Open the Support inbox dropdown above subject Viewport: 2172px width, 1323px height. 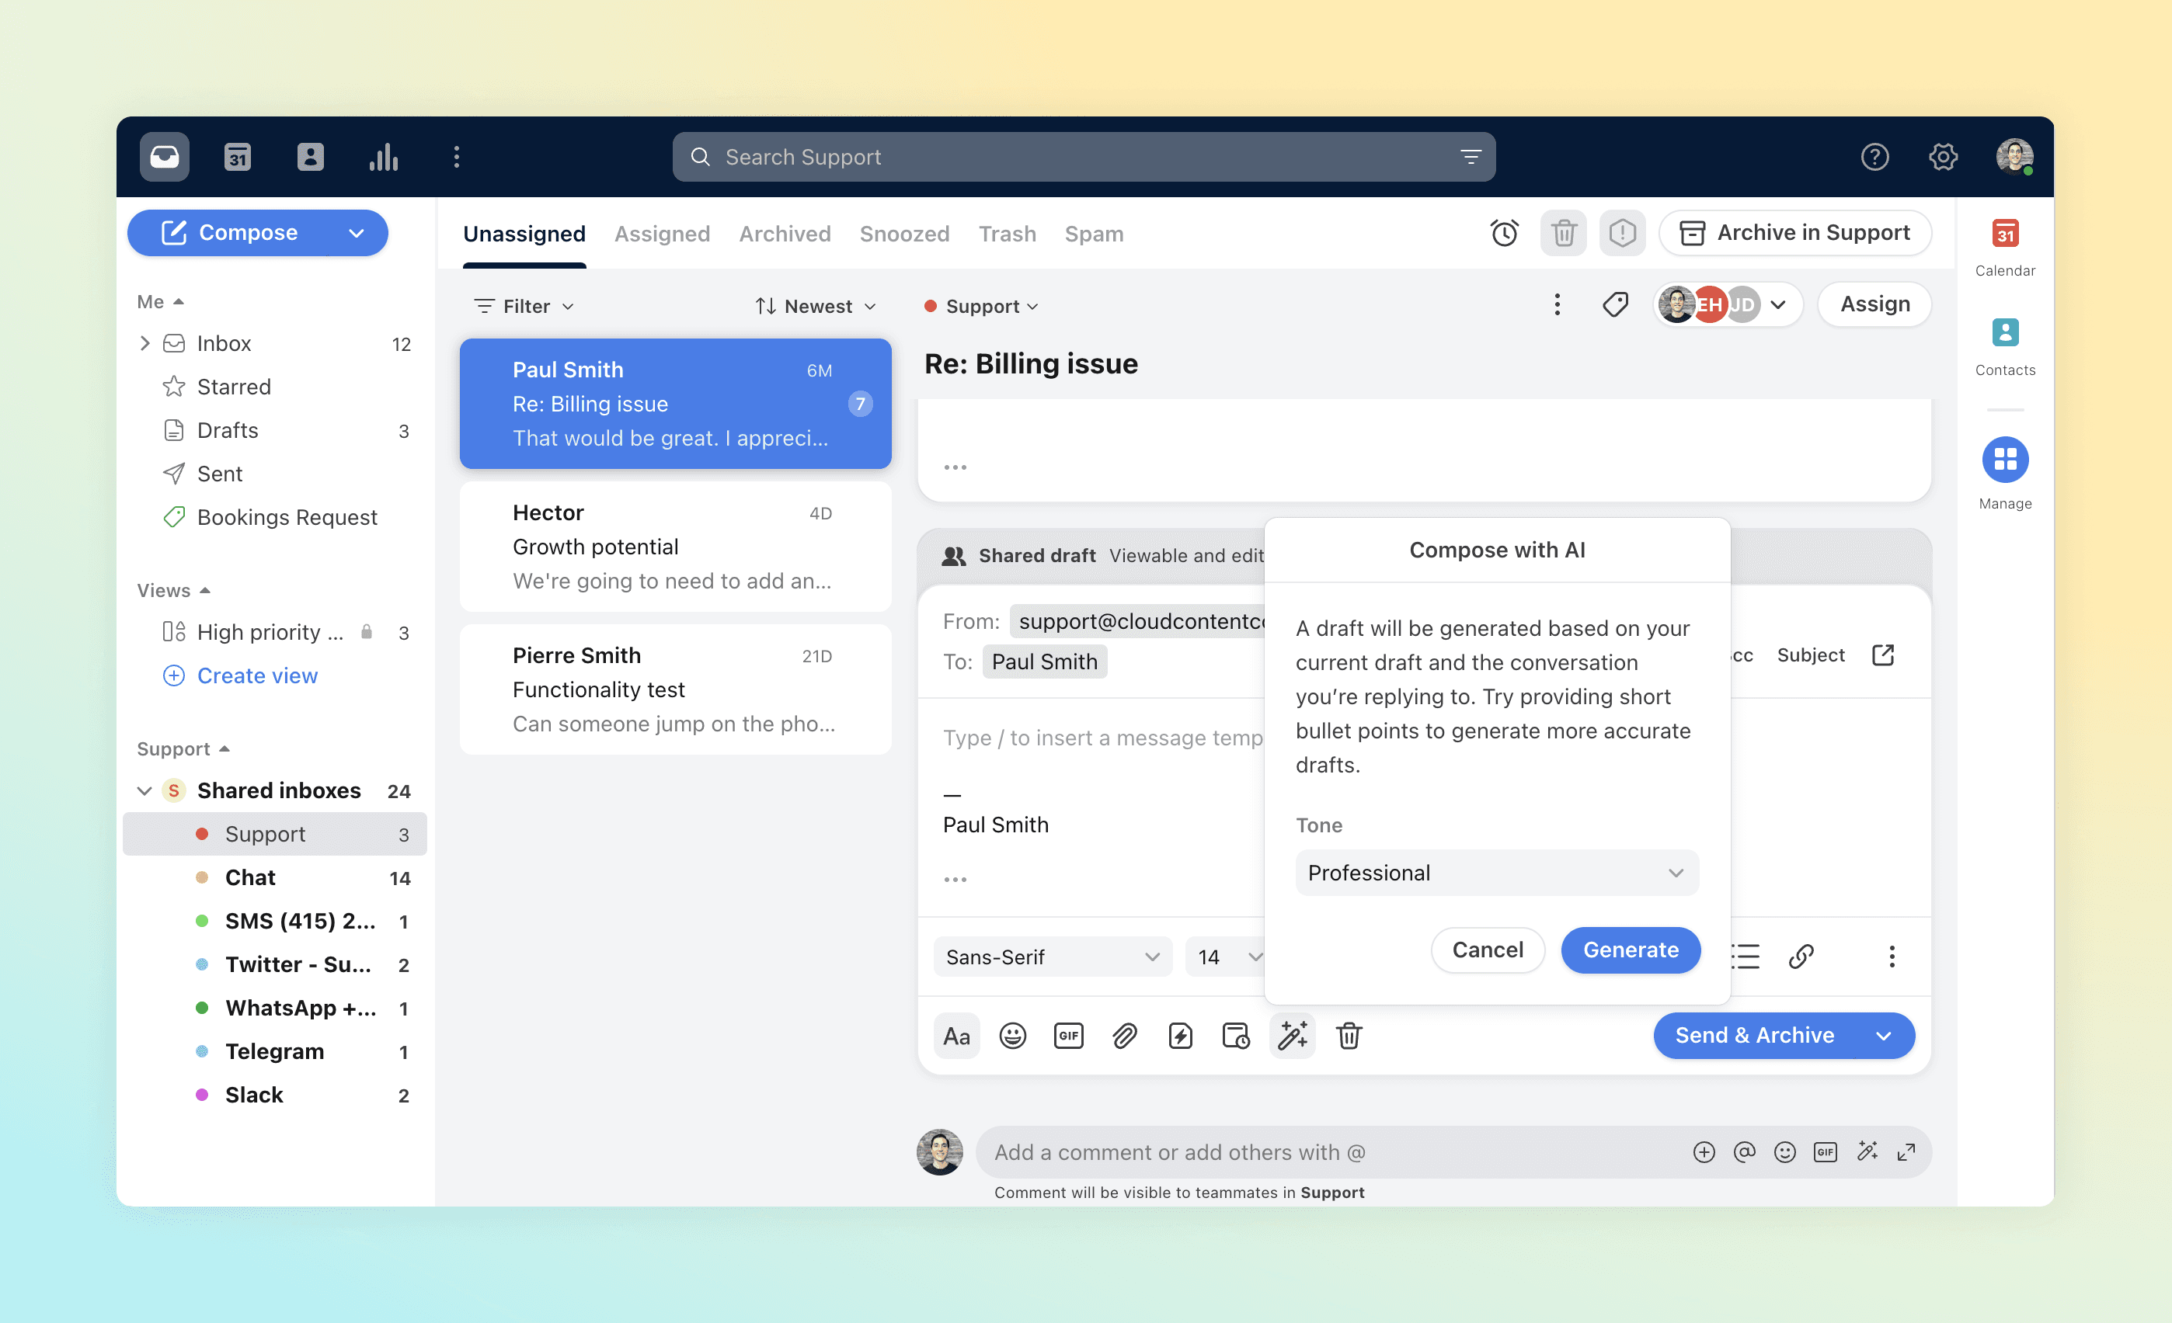coord(981,307)
